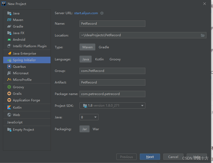Select Application Forge label in sidebar

(26, 100)
